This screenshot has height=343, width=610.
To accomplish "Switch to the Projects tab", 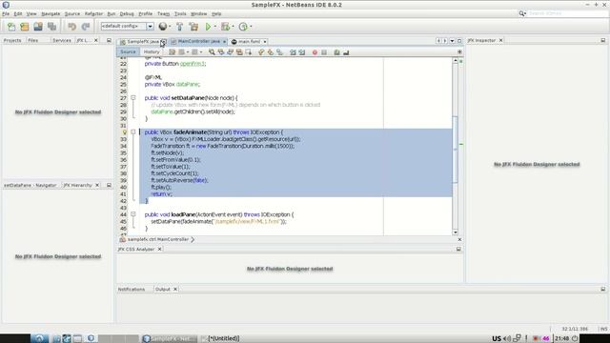I will click(12, 40).
